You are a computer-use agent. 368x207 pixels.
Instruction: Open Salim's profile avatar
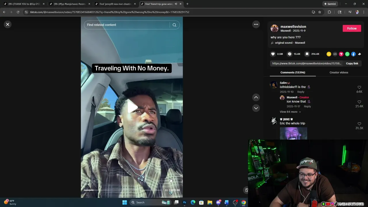273,85
